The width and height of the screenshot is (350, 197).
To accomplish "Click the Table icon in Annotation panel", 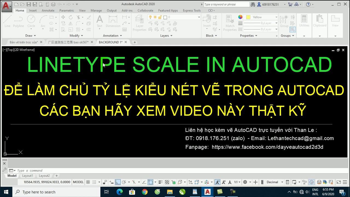I will tap(125, 30).
